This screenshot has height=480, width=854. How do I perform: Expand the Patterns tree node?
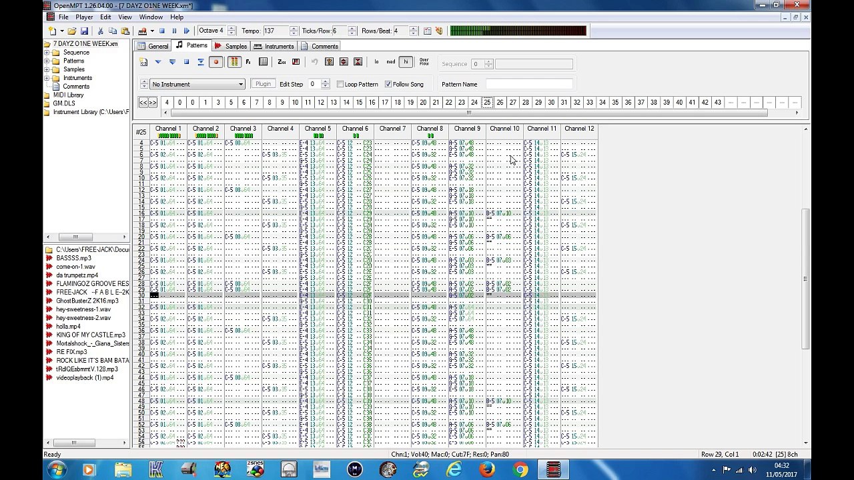pos(47,61)
